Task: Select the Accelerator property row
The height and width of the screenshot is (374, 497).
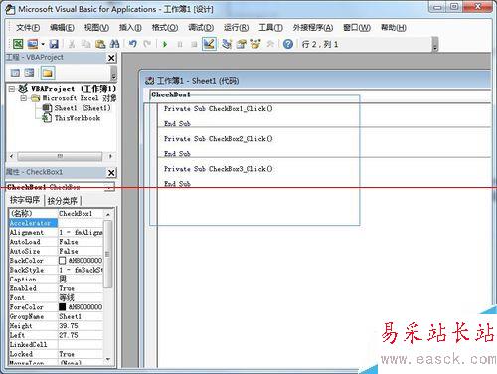Action: [33, 223]
